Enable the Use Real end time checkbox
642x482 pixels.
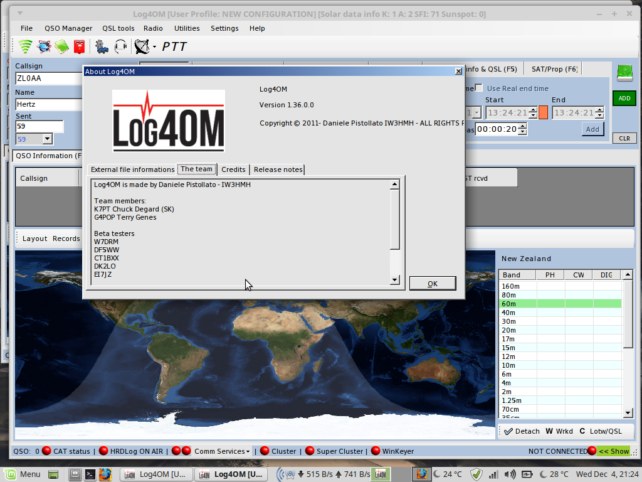(480, 88)
